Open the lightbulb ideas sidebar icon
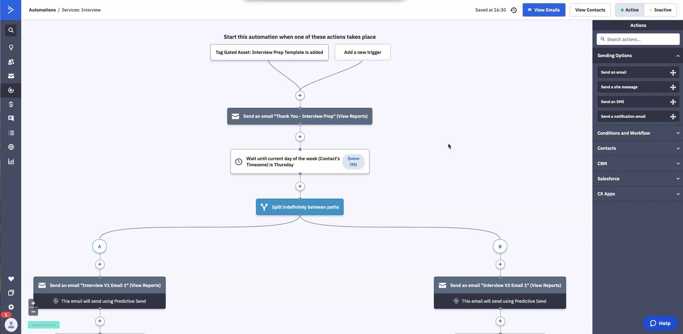This screenshot has height=334, width=683. pyautogui.click(x=11, y=47)
